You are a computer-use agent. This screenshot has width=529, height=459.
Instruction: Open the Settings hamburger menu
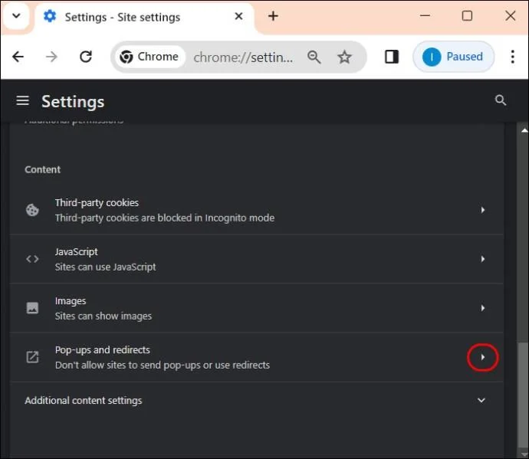pyautogui.click(x=22, y=100)
